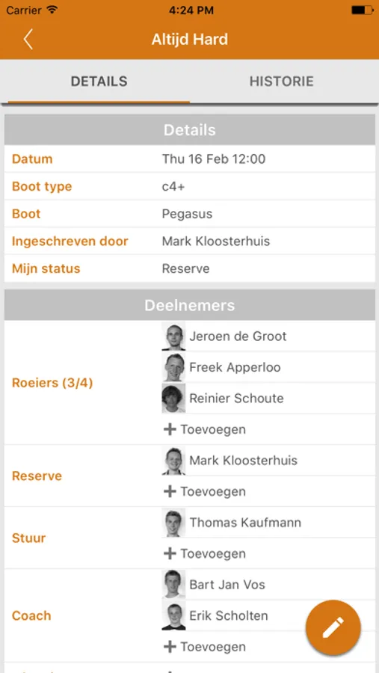
Task: Tap the Boot type row c4+
Action: pos(190,186)
